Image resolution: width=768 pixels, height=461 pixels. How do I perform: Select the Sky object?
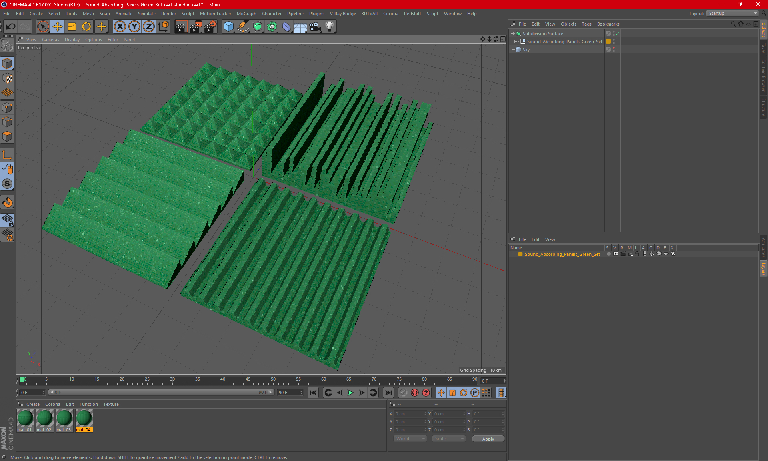point(526,50)
